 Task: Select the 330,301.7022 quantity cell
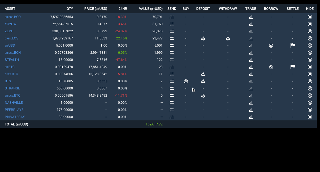(x=63, y=31)
